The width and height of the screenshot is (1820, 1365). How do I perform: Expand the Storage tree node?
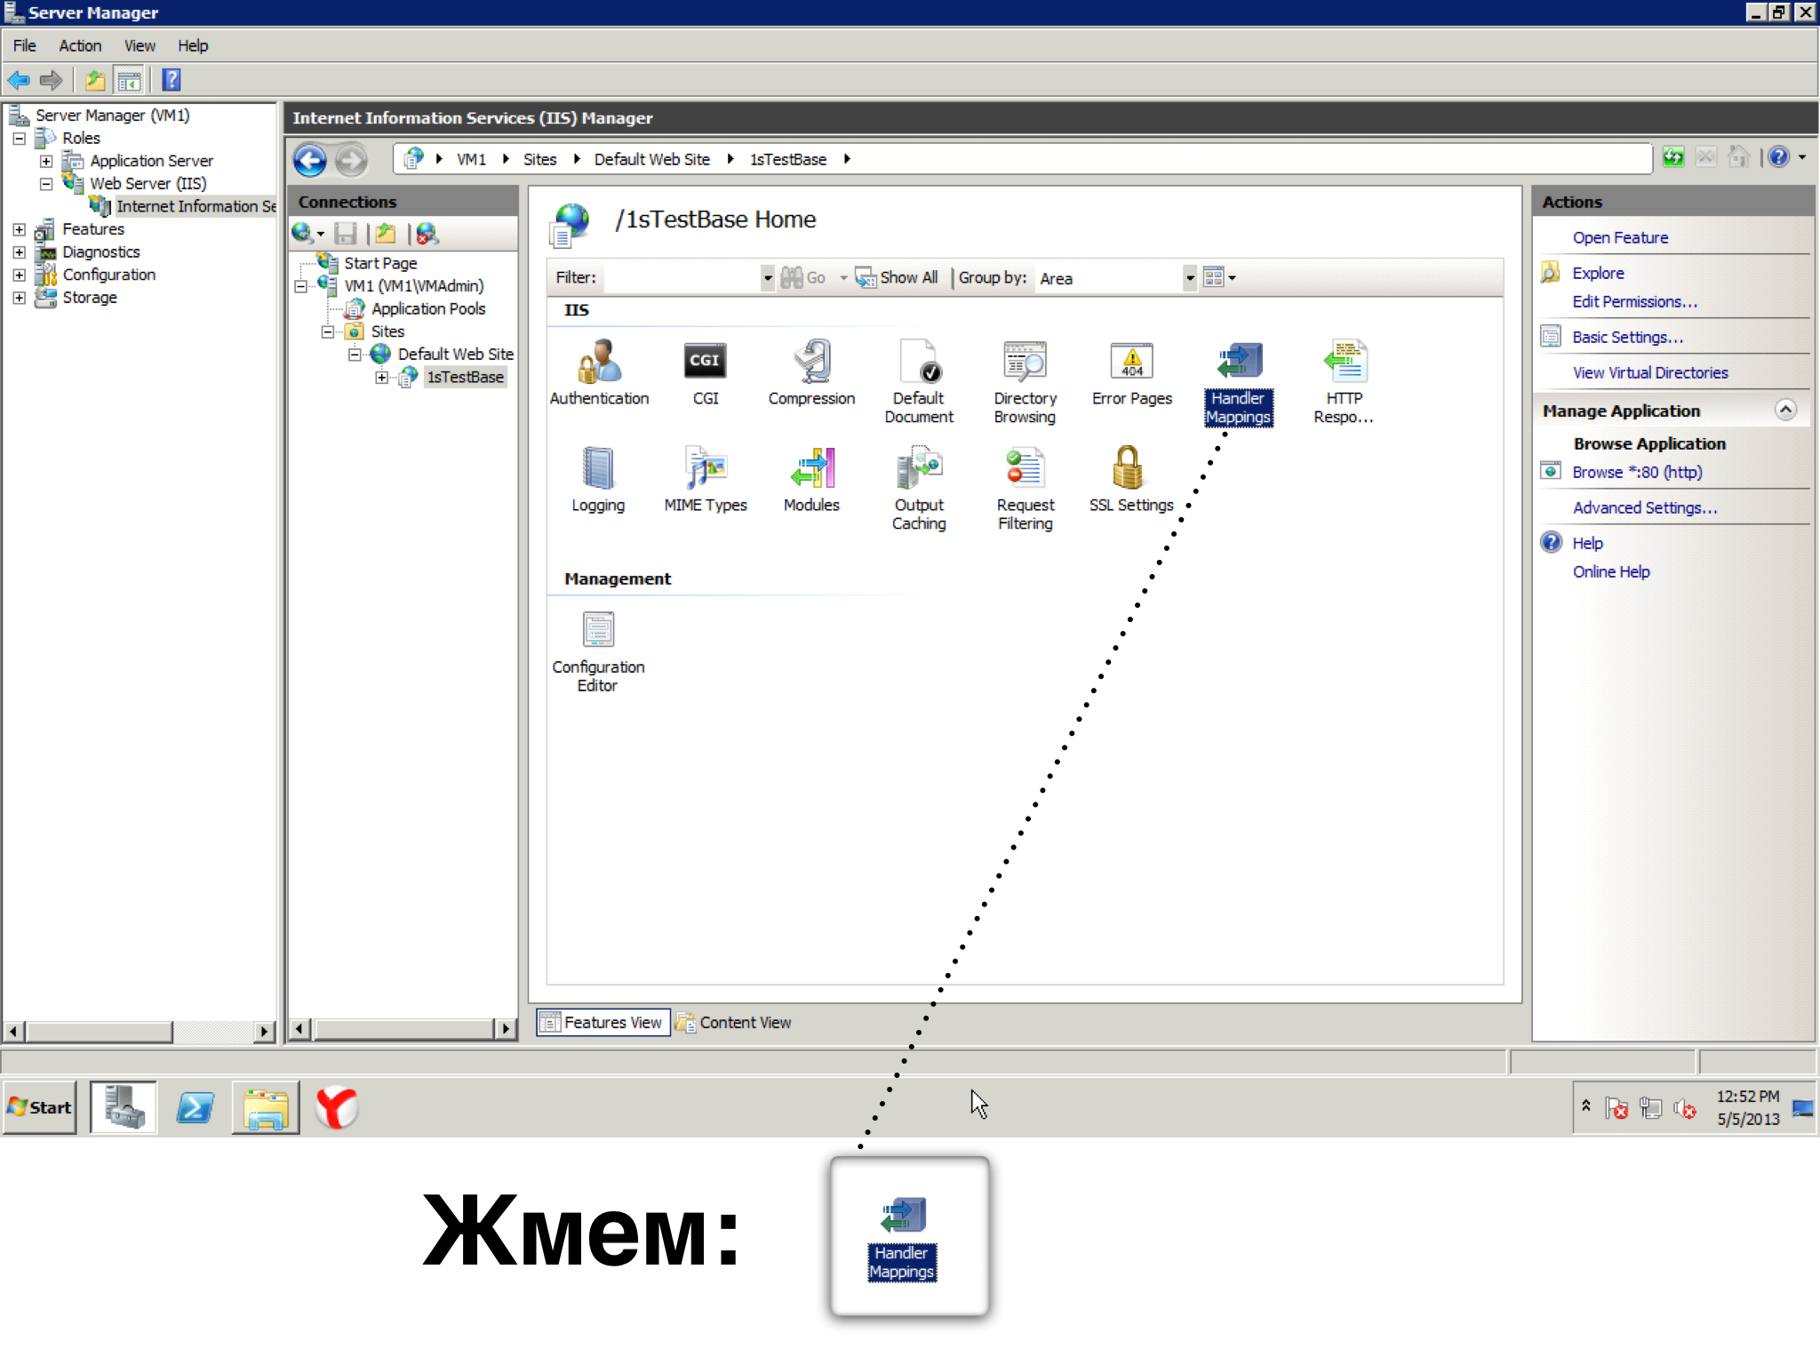[19, 298]
